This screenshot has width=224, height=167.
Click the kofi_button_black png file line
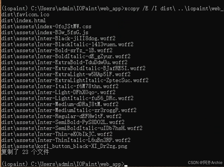pyautogui.click(x=64, y=146)
